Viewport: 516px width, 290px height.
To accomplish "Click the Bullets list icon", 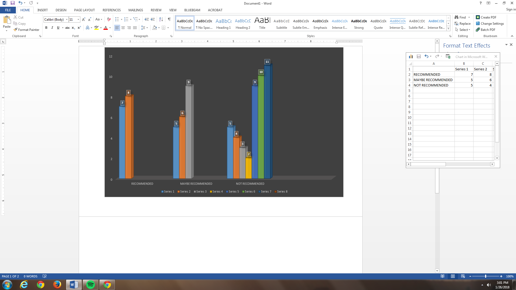I will [117, 19].
